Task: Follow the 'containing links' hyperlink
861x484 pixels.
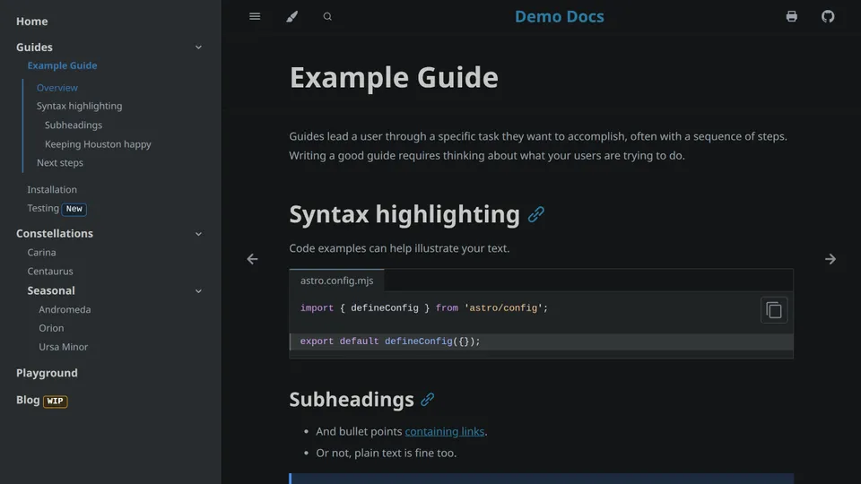Action: [x=444, y=431]
